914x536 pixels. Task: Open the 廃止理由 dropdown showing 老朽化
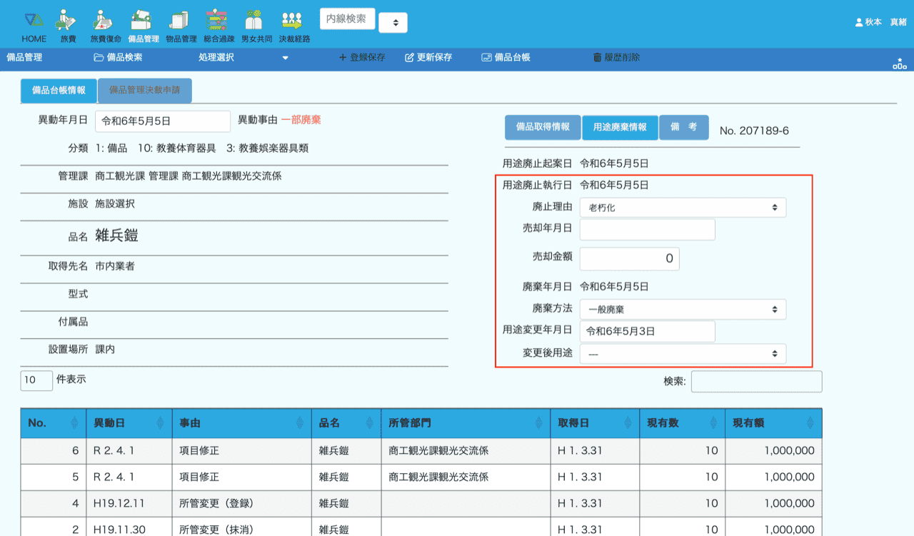tap(682, 208)
